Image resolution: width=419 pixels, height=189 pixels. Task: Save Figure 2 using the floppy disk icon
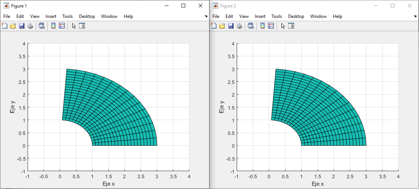coord(231,26)
